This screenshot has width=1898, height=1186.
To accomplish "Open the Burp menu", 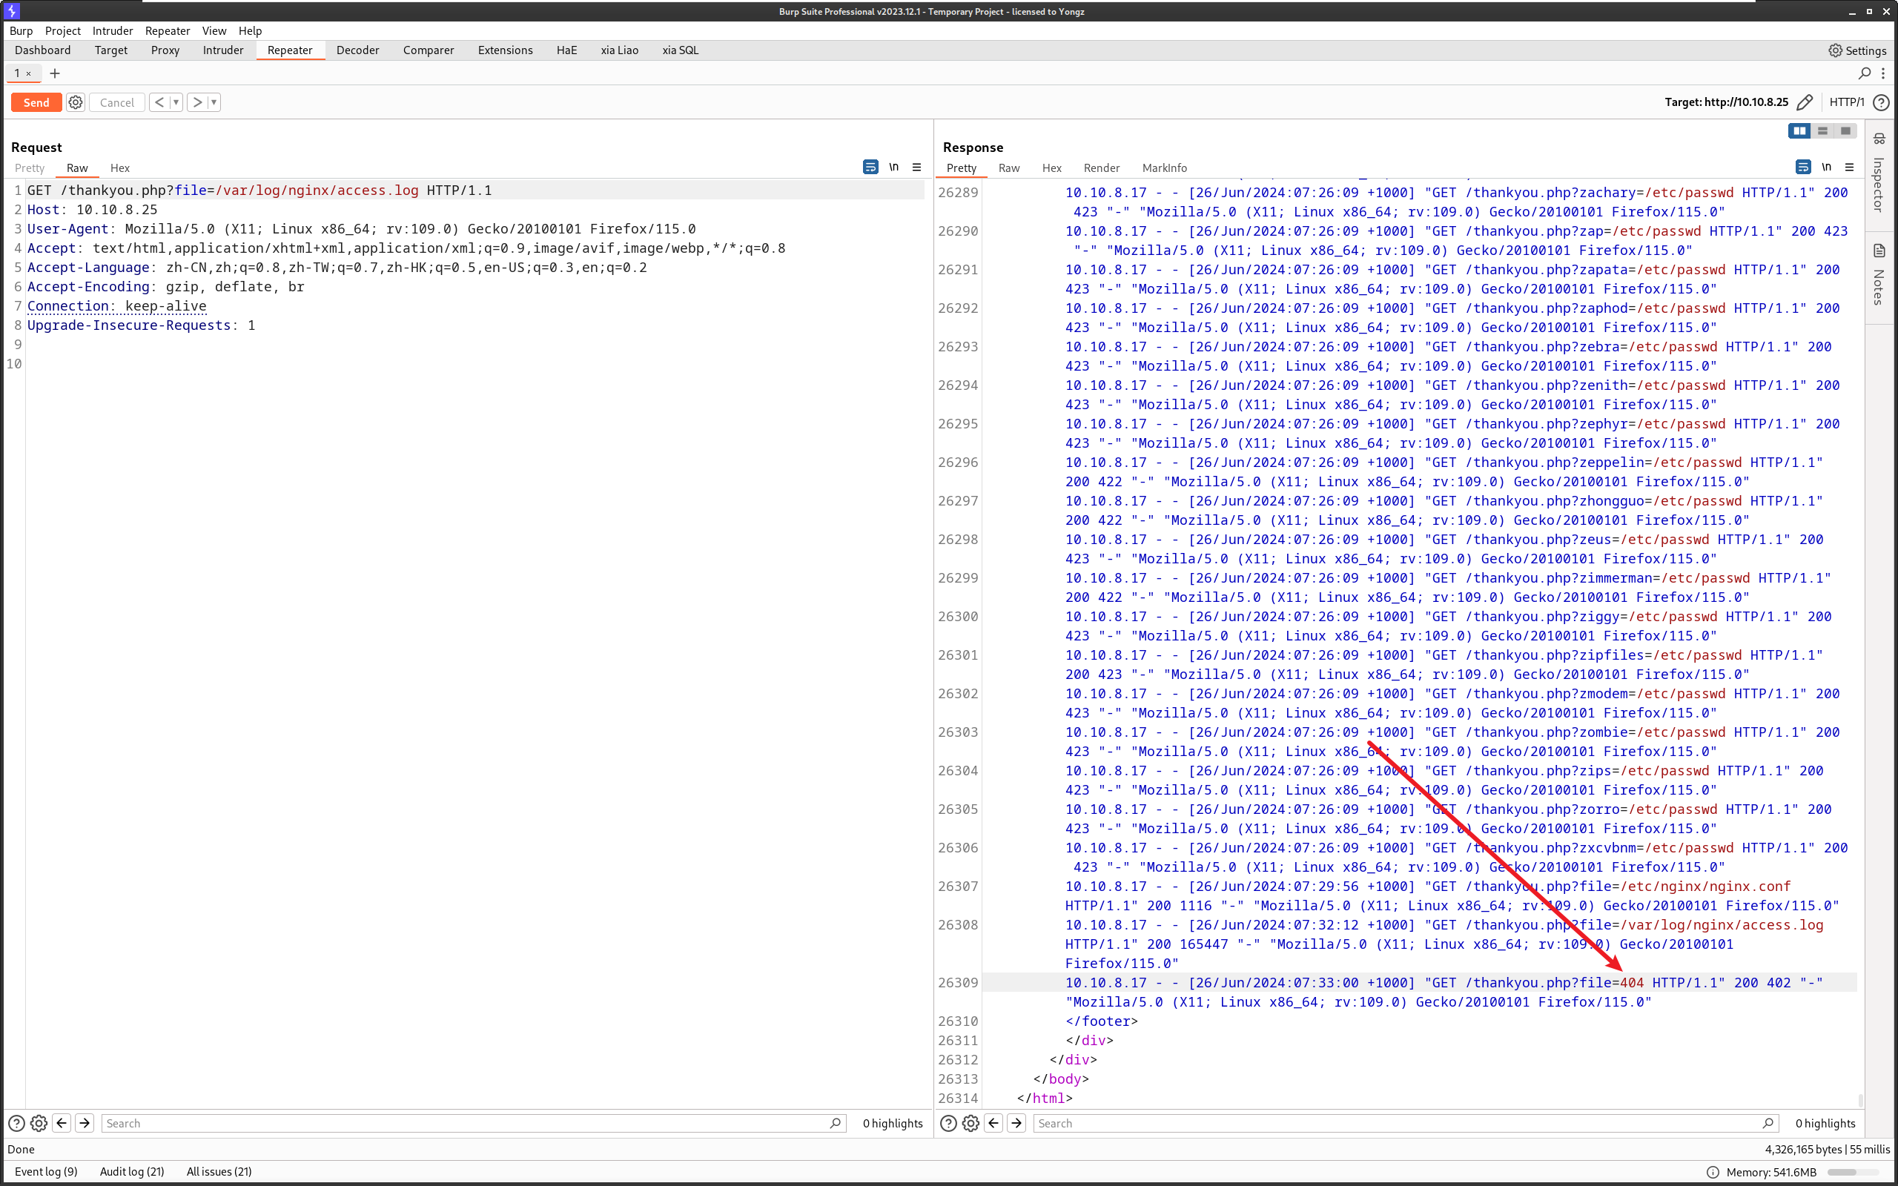I will coord(22,30).
